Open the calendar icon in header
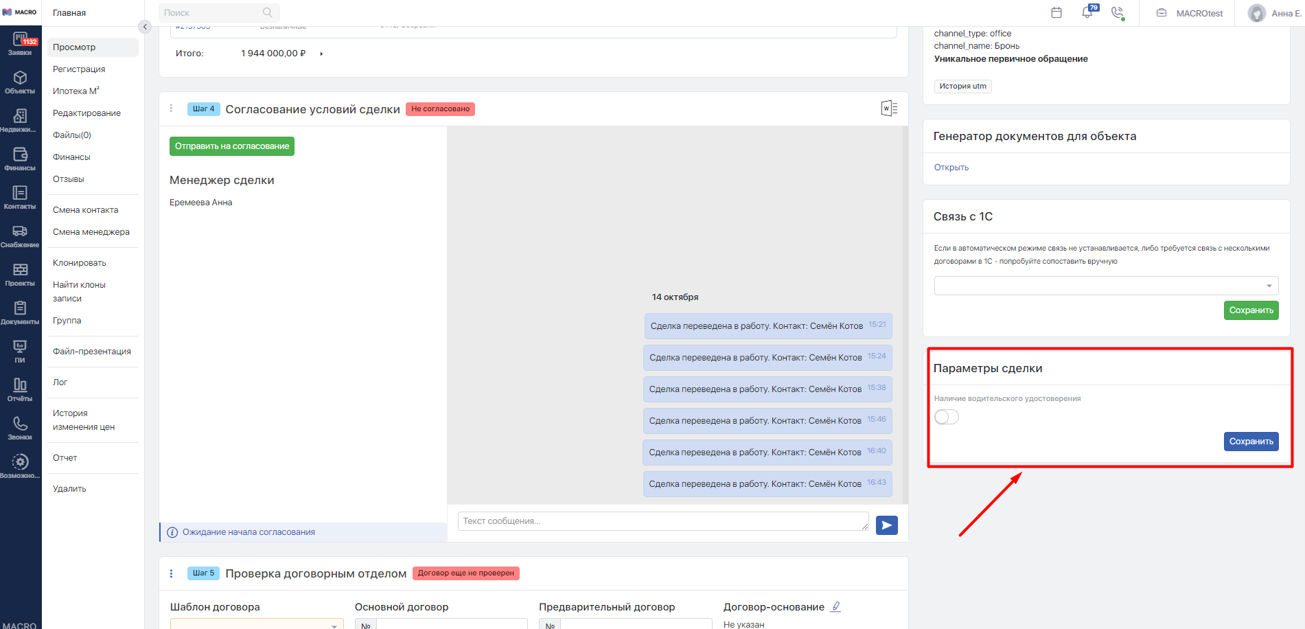The image size is (1305, 629). tap(1056, 12)
